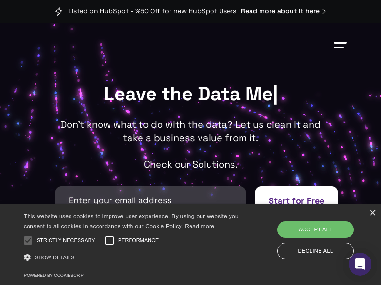The height and width of the screenshot is (285, 381).
Task: Click the Performance checkbox label
Action: pyautogui.click(x=138, y=240)
